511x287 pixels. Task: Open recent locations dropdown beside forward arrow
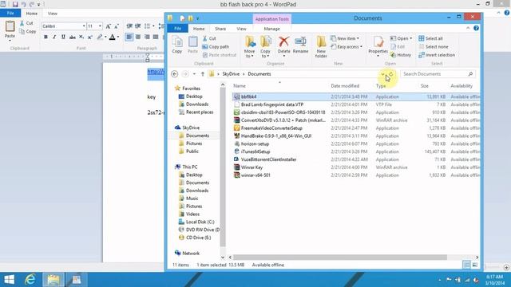tap(194, 74)
